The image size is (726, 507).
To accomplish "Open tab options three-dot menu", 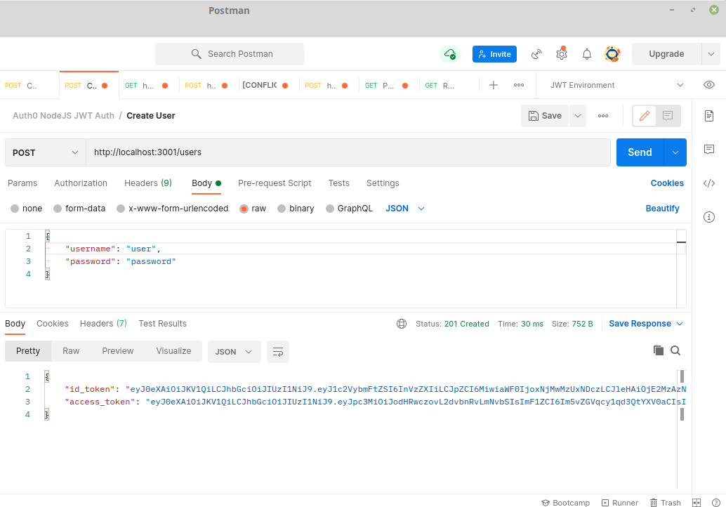I will pos(519,85).
